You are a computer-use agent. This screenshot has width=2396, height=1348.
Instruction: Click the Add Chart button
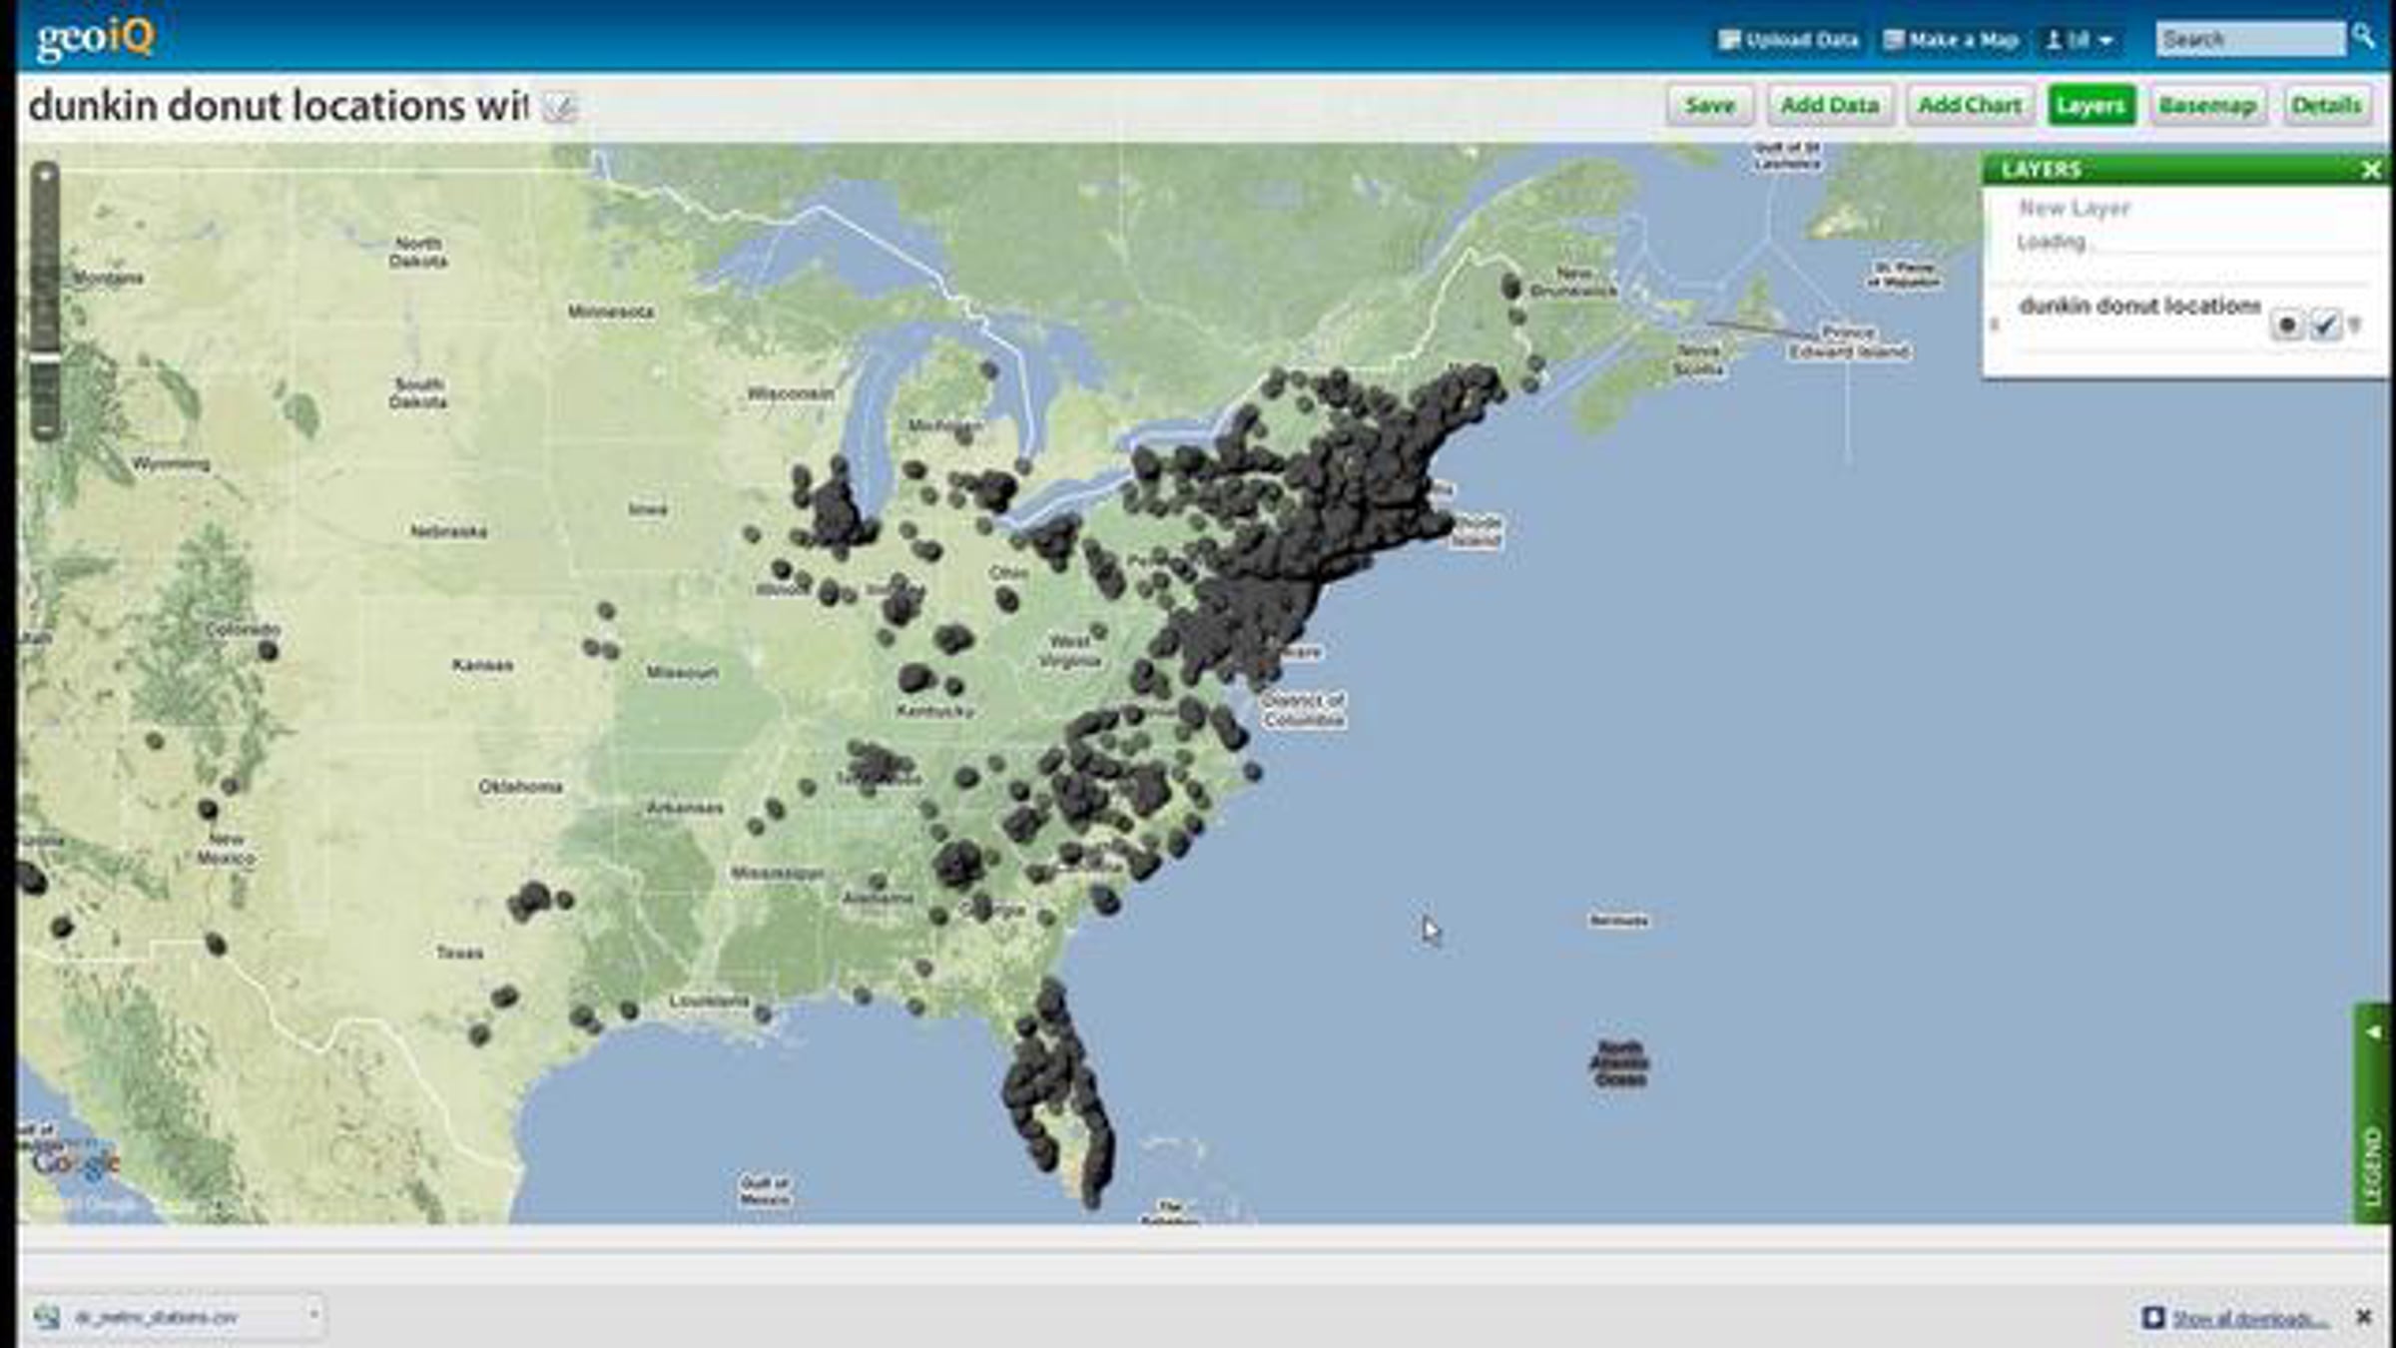coord(1969,106)
